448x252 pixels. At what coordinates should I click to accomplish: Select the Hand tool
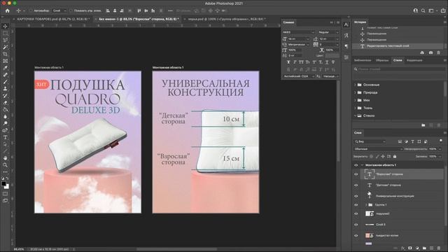tap(5, 158)
